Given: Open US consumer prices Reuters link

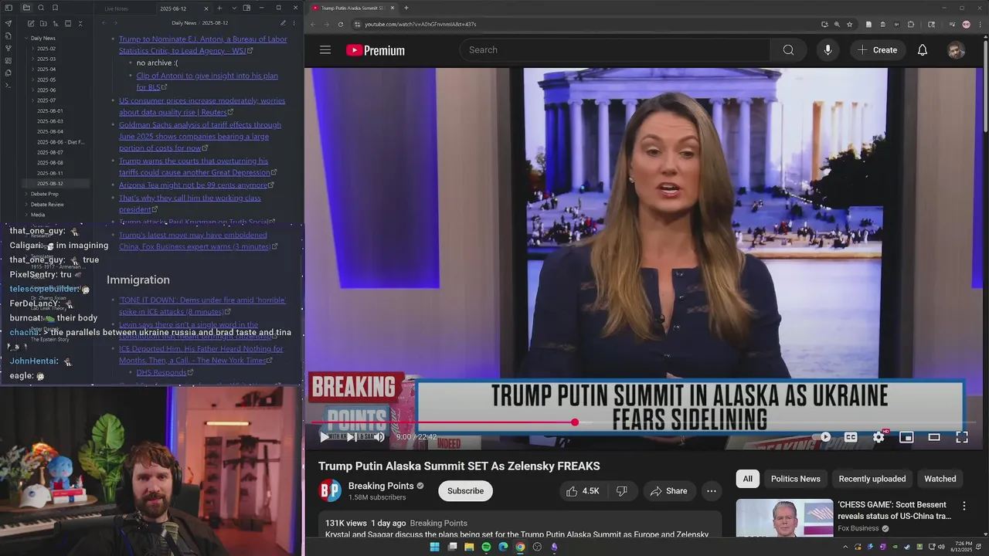Looking at the screenshot, I should click(202, 106).
